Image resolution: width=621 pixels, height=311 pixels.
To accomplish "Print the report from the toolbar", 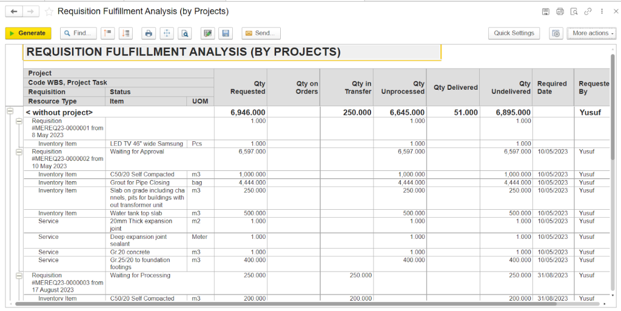I will [x=149, y=33].
